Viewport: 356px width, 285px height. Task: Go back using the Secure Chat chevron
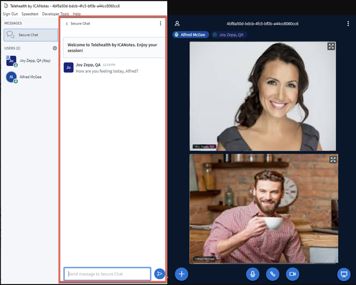point(67,24)
